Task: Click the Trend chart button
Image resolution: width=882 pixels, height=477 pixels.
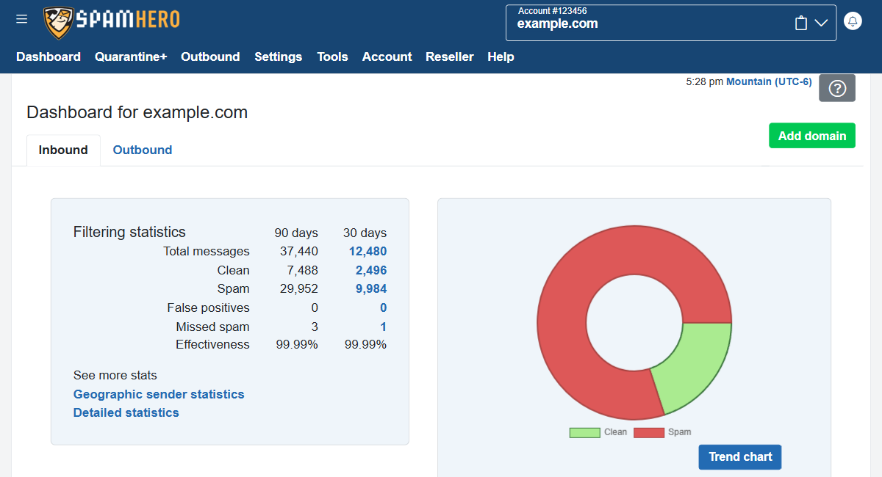Action: (740, 456)
